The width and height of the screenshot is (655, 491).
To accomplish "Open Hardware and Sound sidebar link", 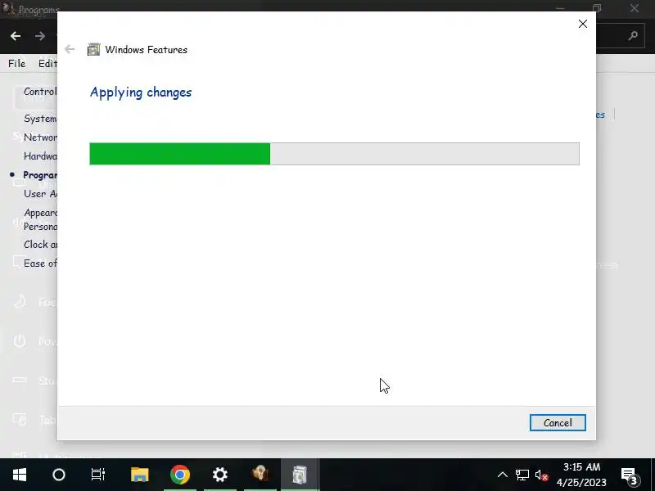I will click(x=40, y=156).
